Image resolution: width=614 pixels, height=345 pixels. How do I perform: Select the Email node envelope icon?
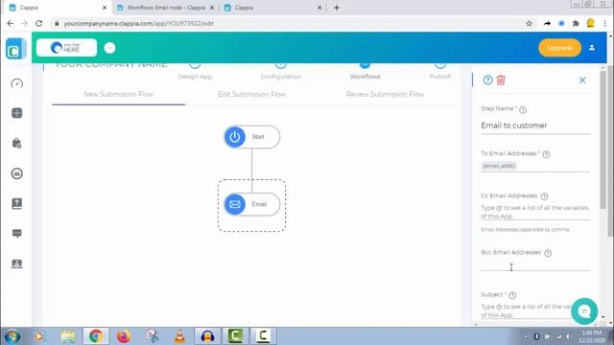pyautogui.click(x=234, y=204)
